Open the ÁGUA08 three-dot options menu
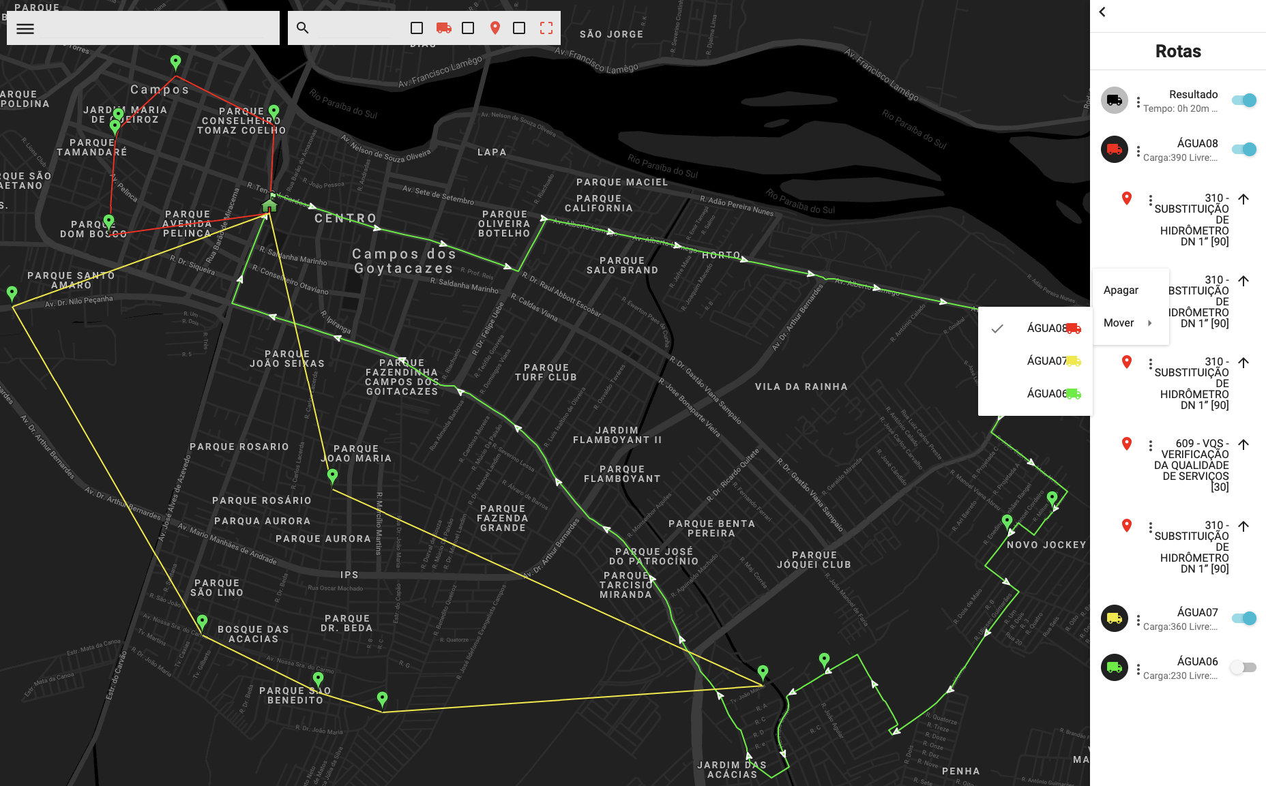The width and height of the screenshot is (1266, 786). 1138,150
